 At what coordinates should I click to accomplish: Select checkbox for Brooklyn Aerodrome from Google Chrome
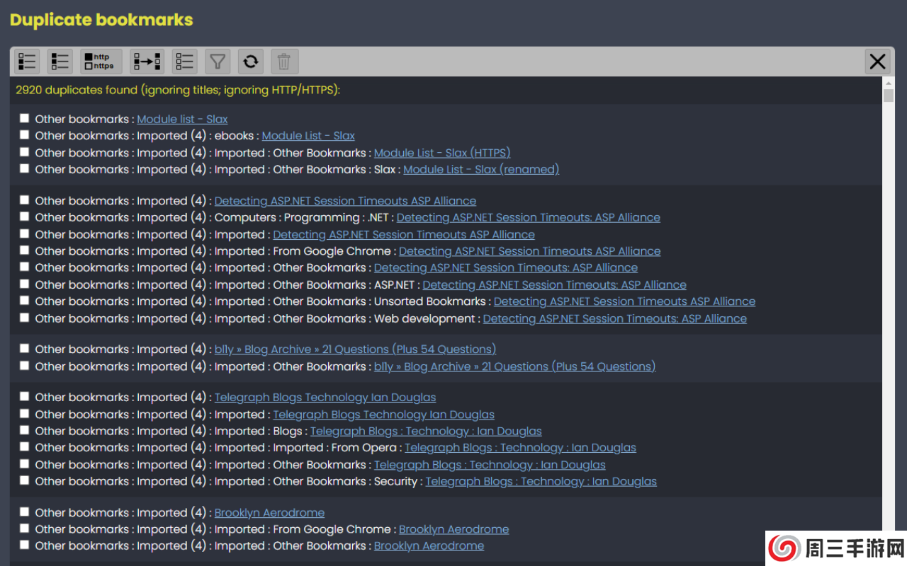[25, 529]
